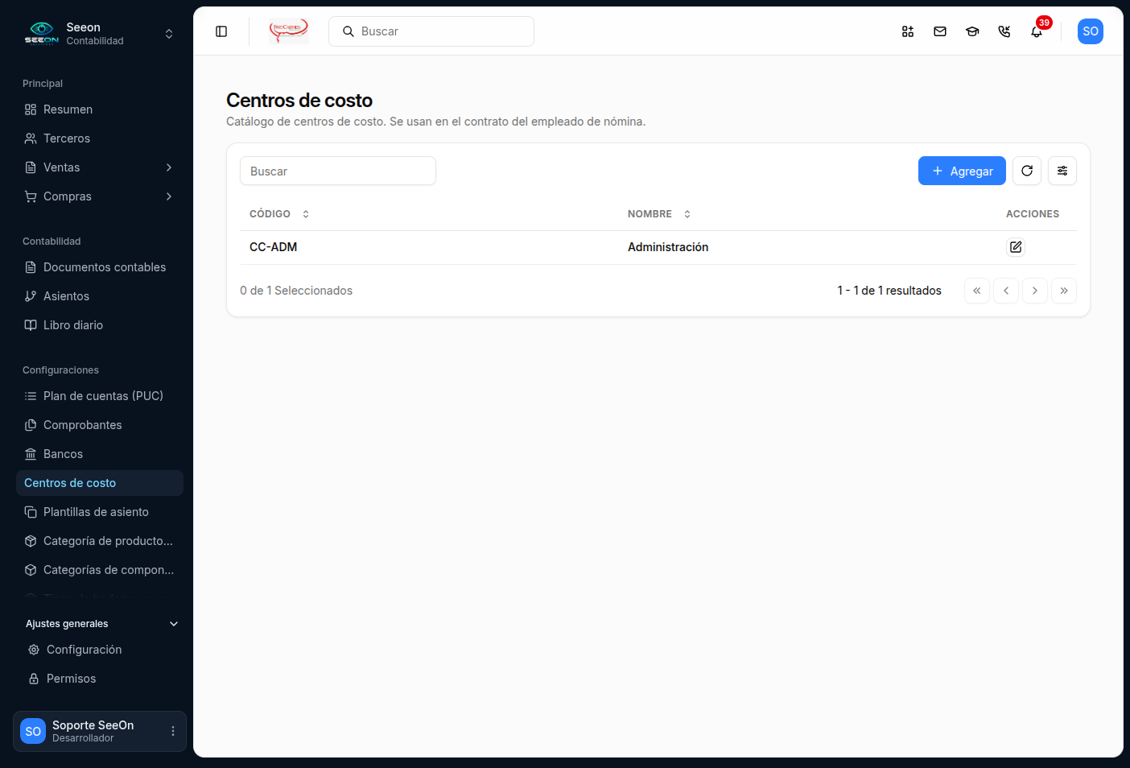1130x768 pixels.
Task: Open notifications bell with 39 badge
Action: click(x=1037, y=31)
